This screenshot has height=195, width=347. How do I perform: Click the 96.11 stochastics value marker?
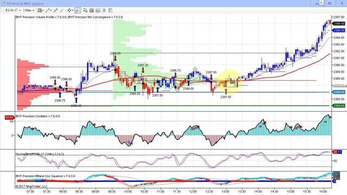[x=337, y=152]
